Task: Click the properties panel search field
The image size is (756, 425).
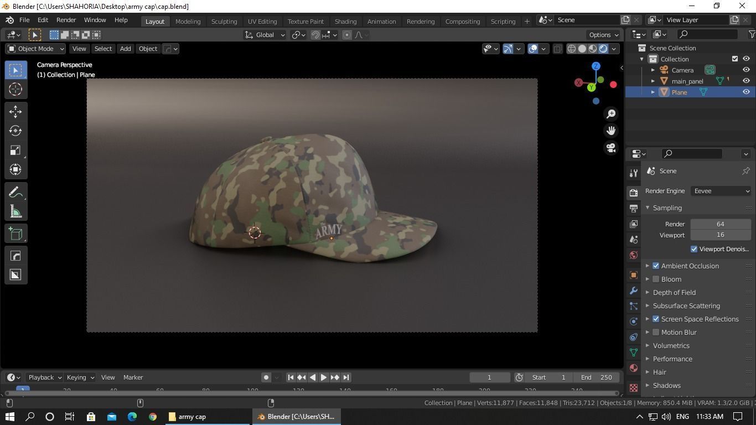Action: click(x=692, y=154)
